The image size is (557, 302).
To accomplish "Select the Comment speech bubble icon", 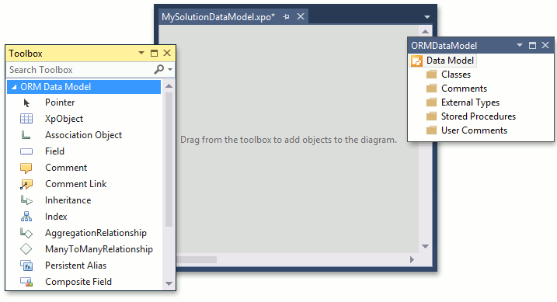I will [26, 168].
